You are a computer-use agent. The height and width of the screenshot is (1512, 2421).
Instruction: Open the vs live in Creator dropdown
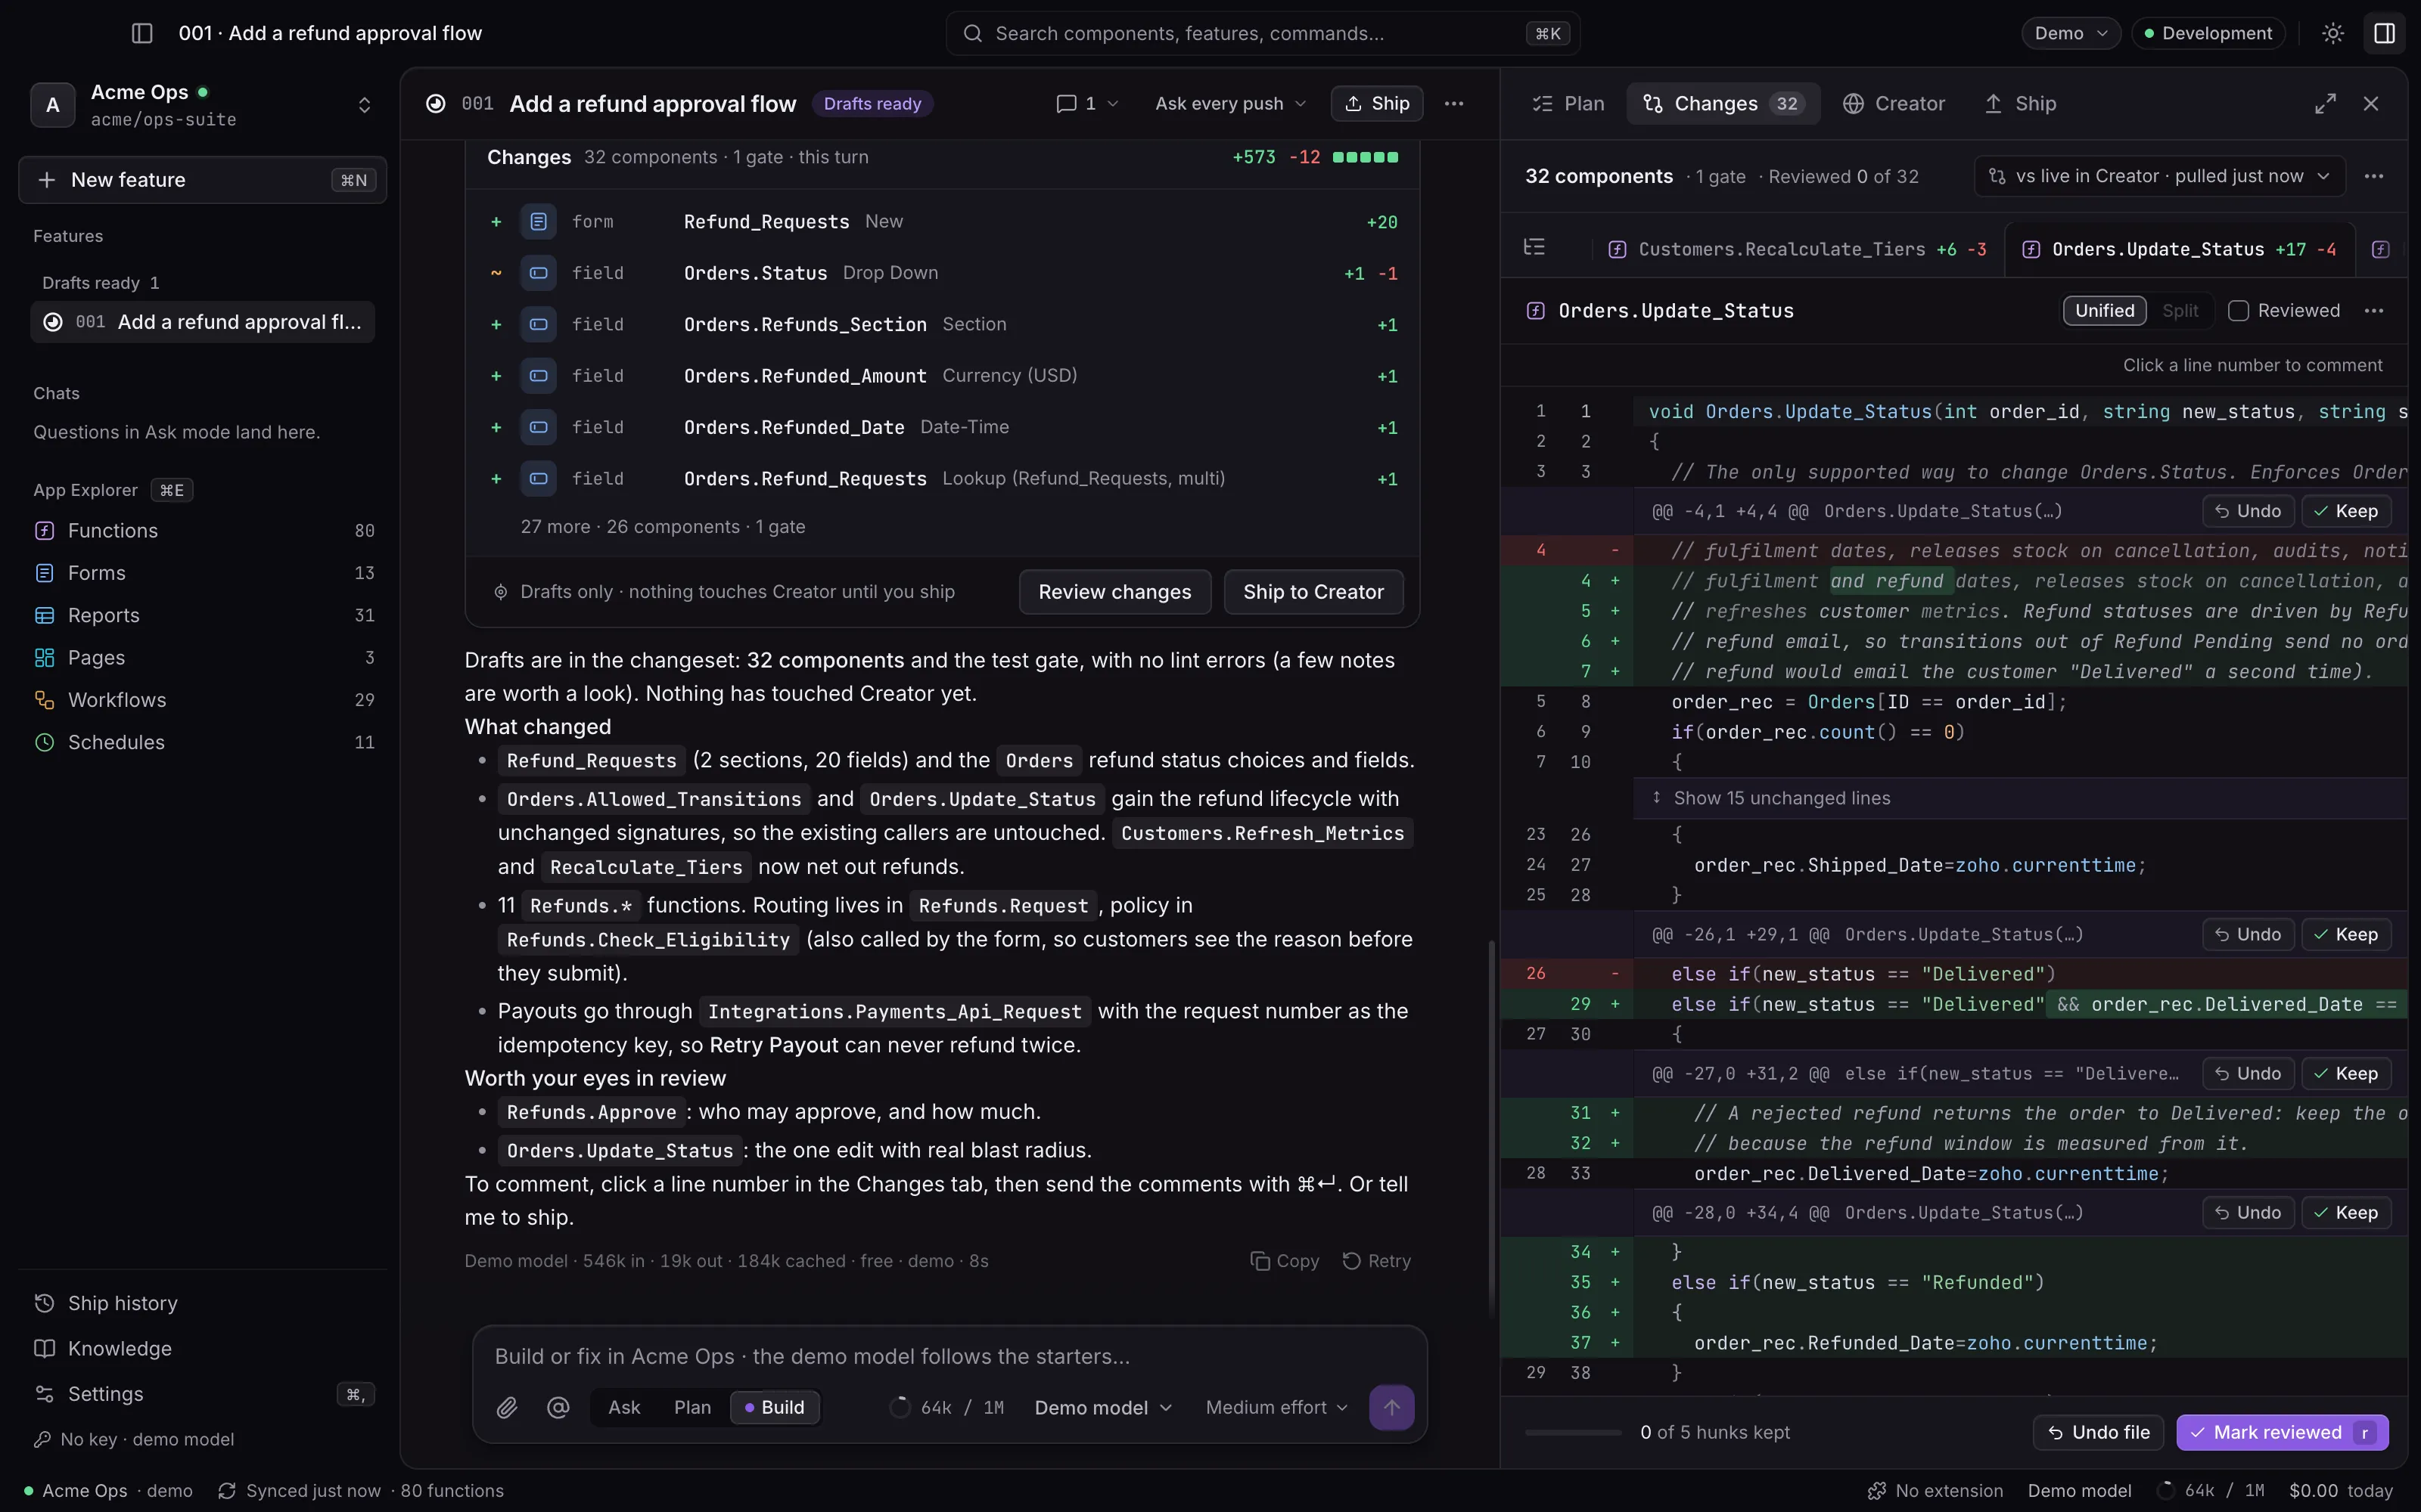pyautogui.click(x=2160, y=176)
